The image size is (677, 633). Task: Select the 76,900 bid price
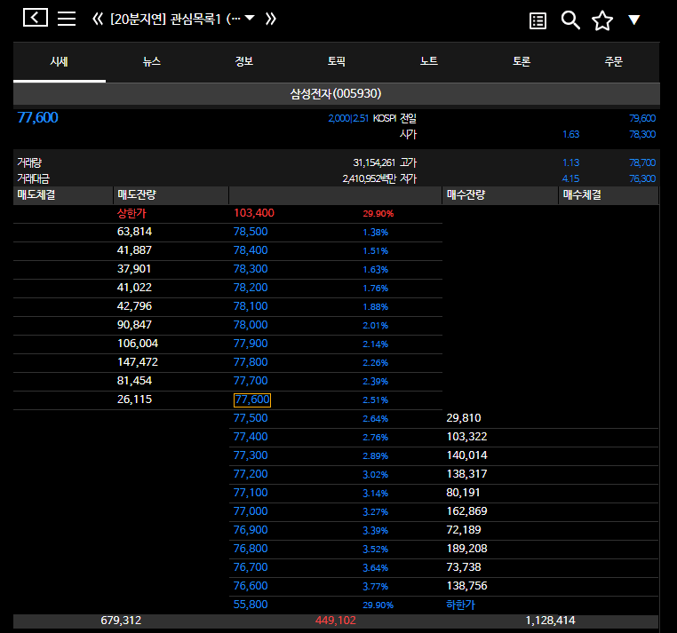pos(251,530)
